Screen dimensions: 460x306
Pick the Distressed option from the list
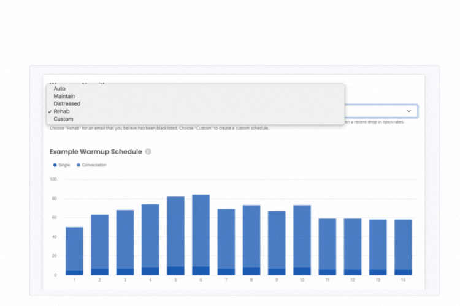click(196, 103)
